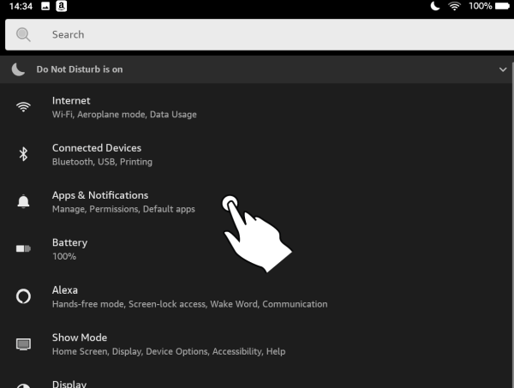Screen dimensions: 514x388
Task: Select 'Wi-Fi, Aeroplane mode, Data Usage' subtitle
Action: 124,115
